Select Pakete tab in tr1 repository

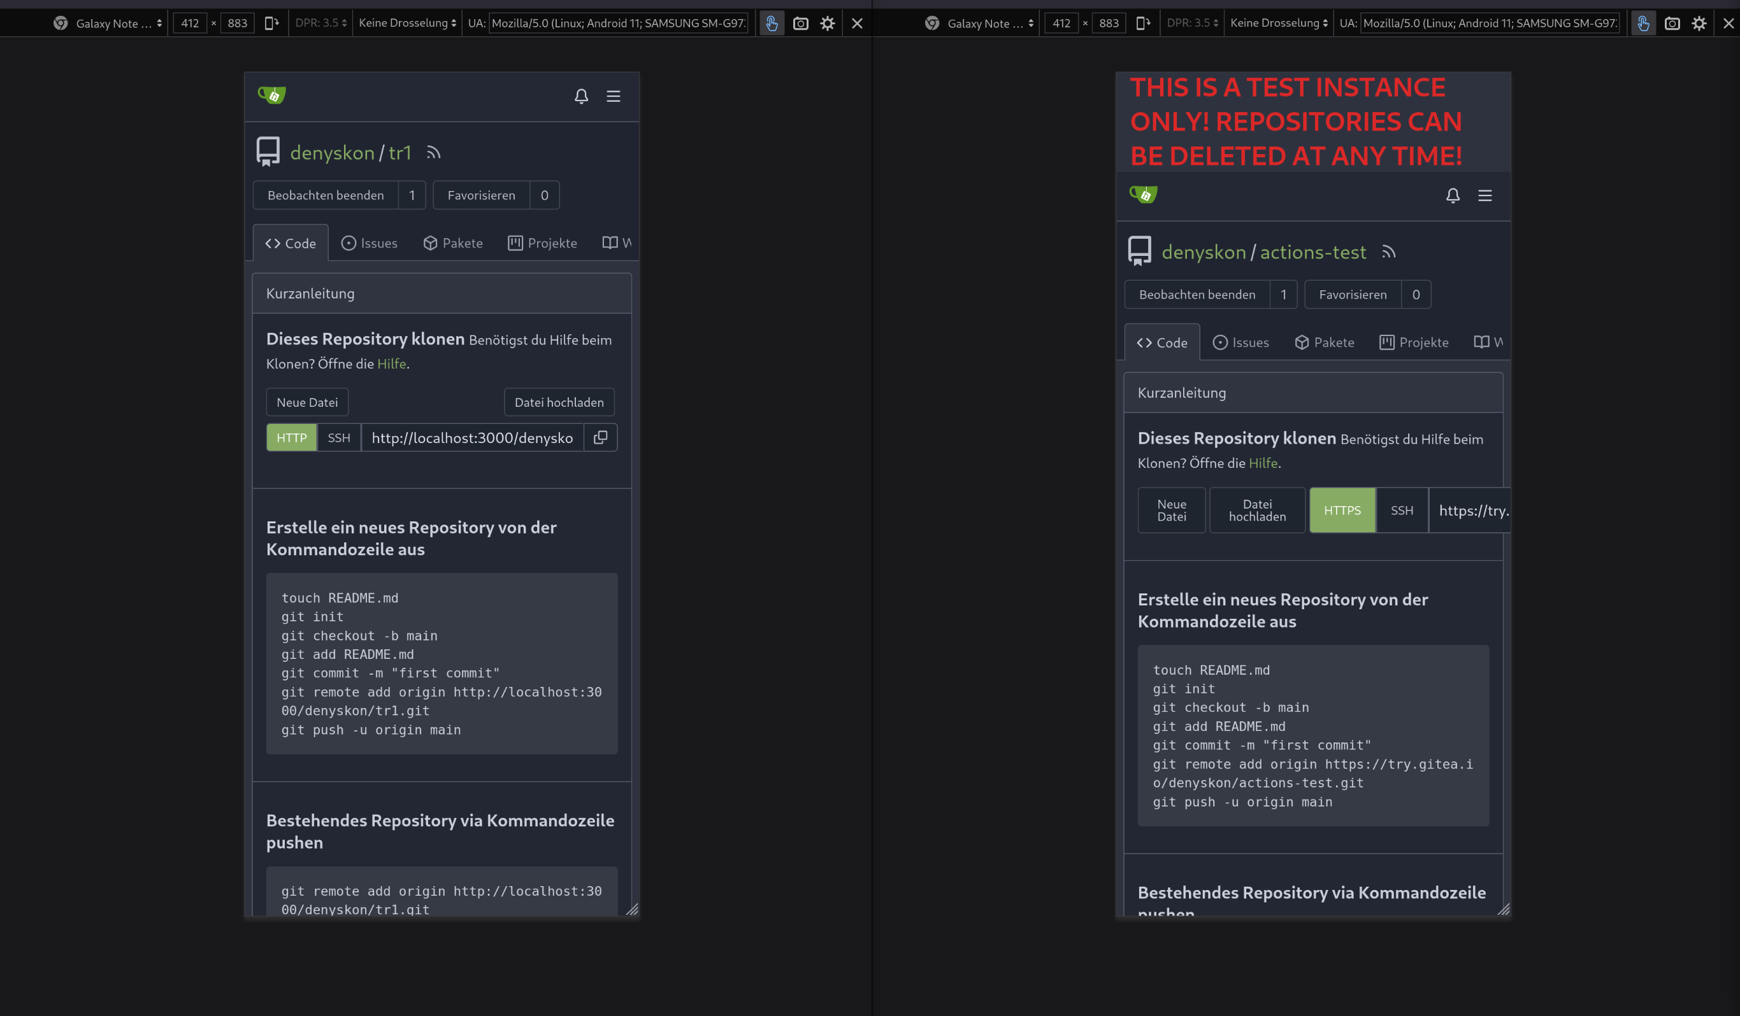point(453,243)
